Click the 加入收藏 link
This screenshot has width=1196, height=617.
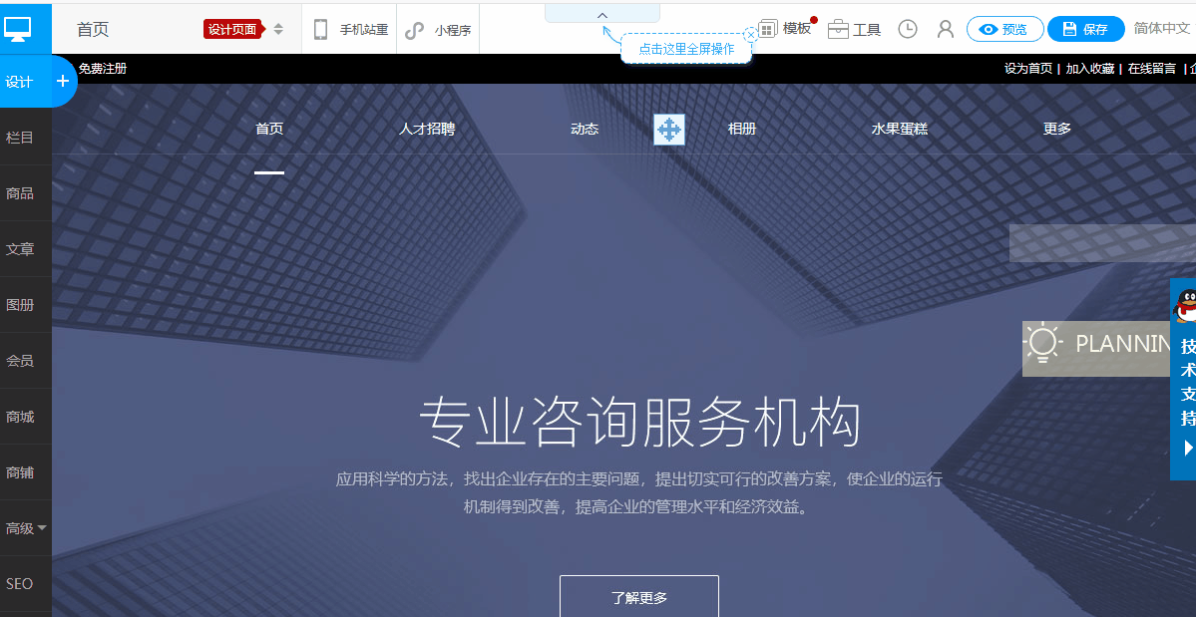click(1090, 69)
